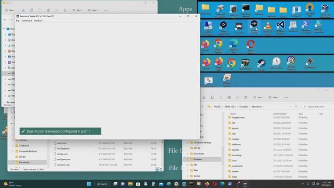The image size is (334, 188).
Task: Launch Google Chrome in the browsers row
Action: point(218,45)
